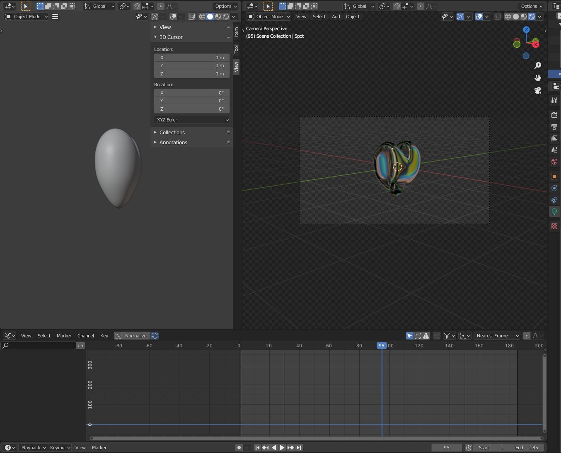This screenshot has width=561, height=453.
Task: Open the Nearest Frame snapping dropdown
Action: [x=497, y=336]
